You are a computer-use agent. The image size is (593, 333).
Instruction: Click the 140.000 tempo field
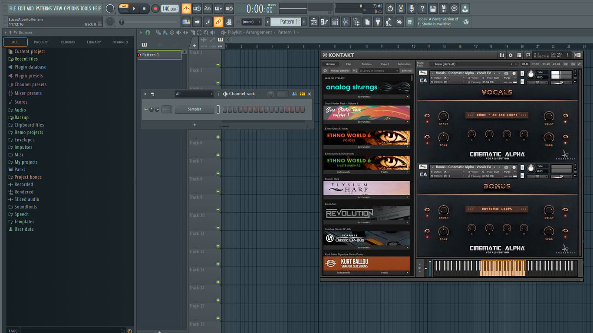tap(170, 9)
